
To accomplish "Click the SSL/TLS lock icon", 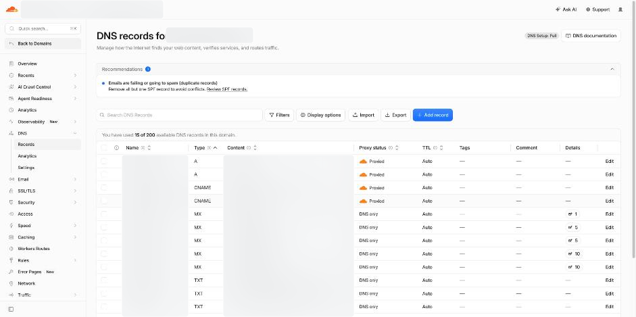I will coord(11,191).
